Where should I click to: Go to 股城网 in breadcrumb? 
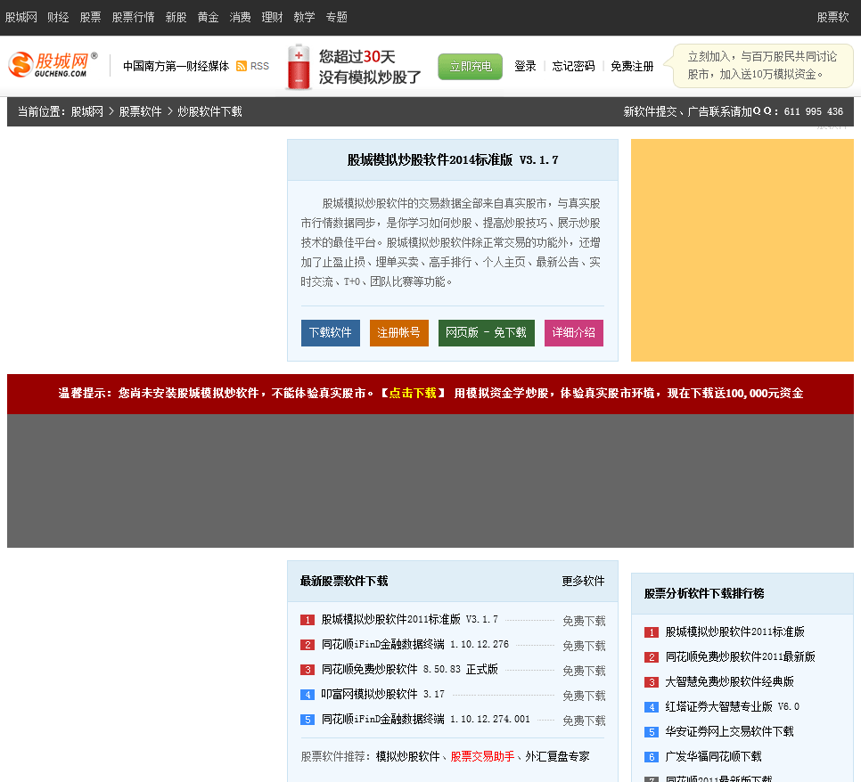point(86,112)
